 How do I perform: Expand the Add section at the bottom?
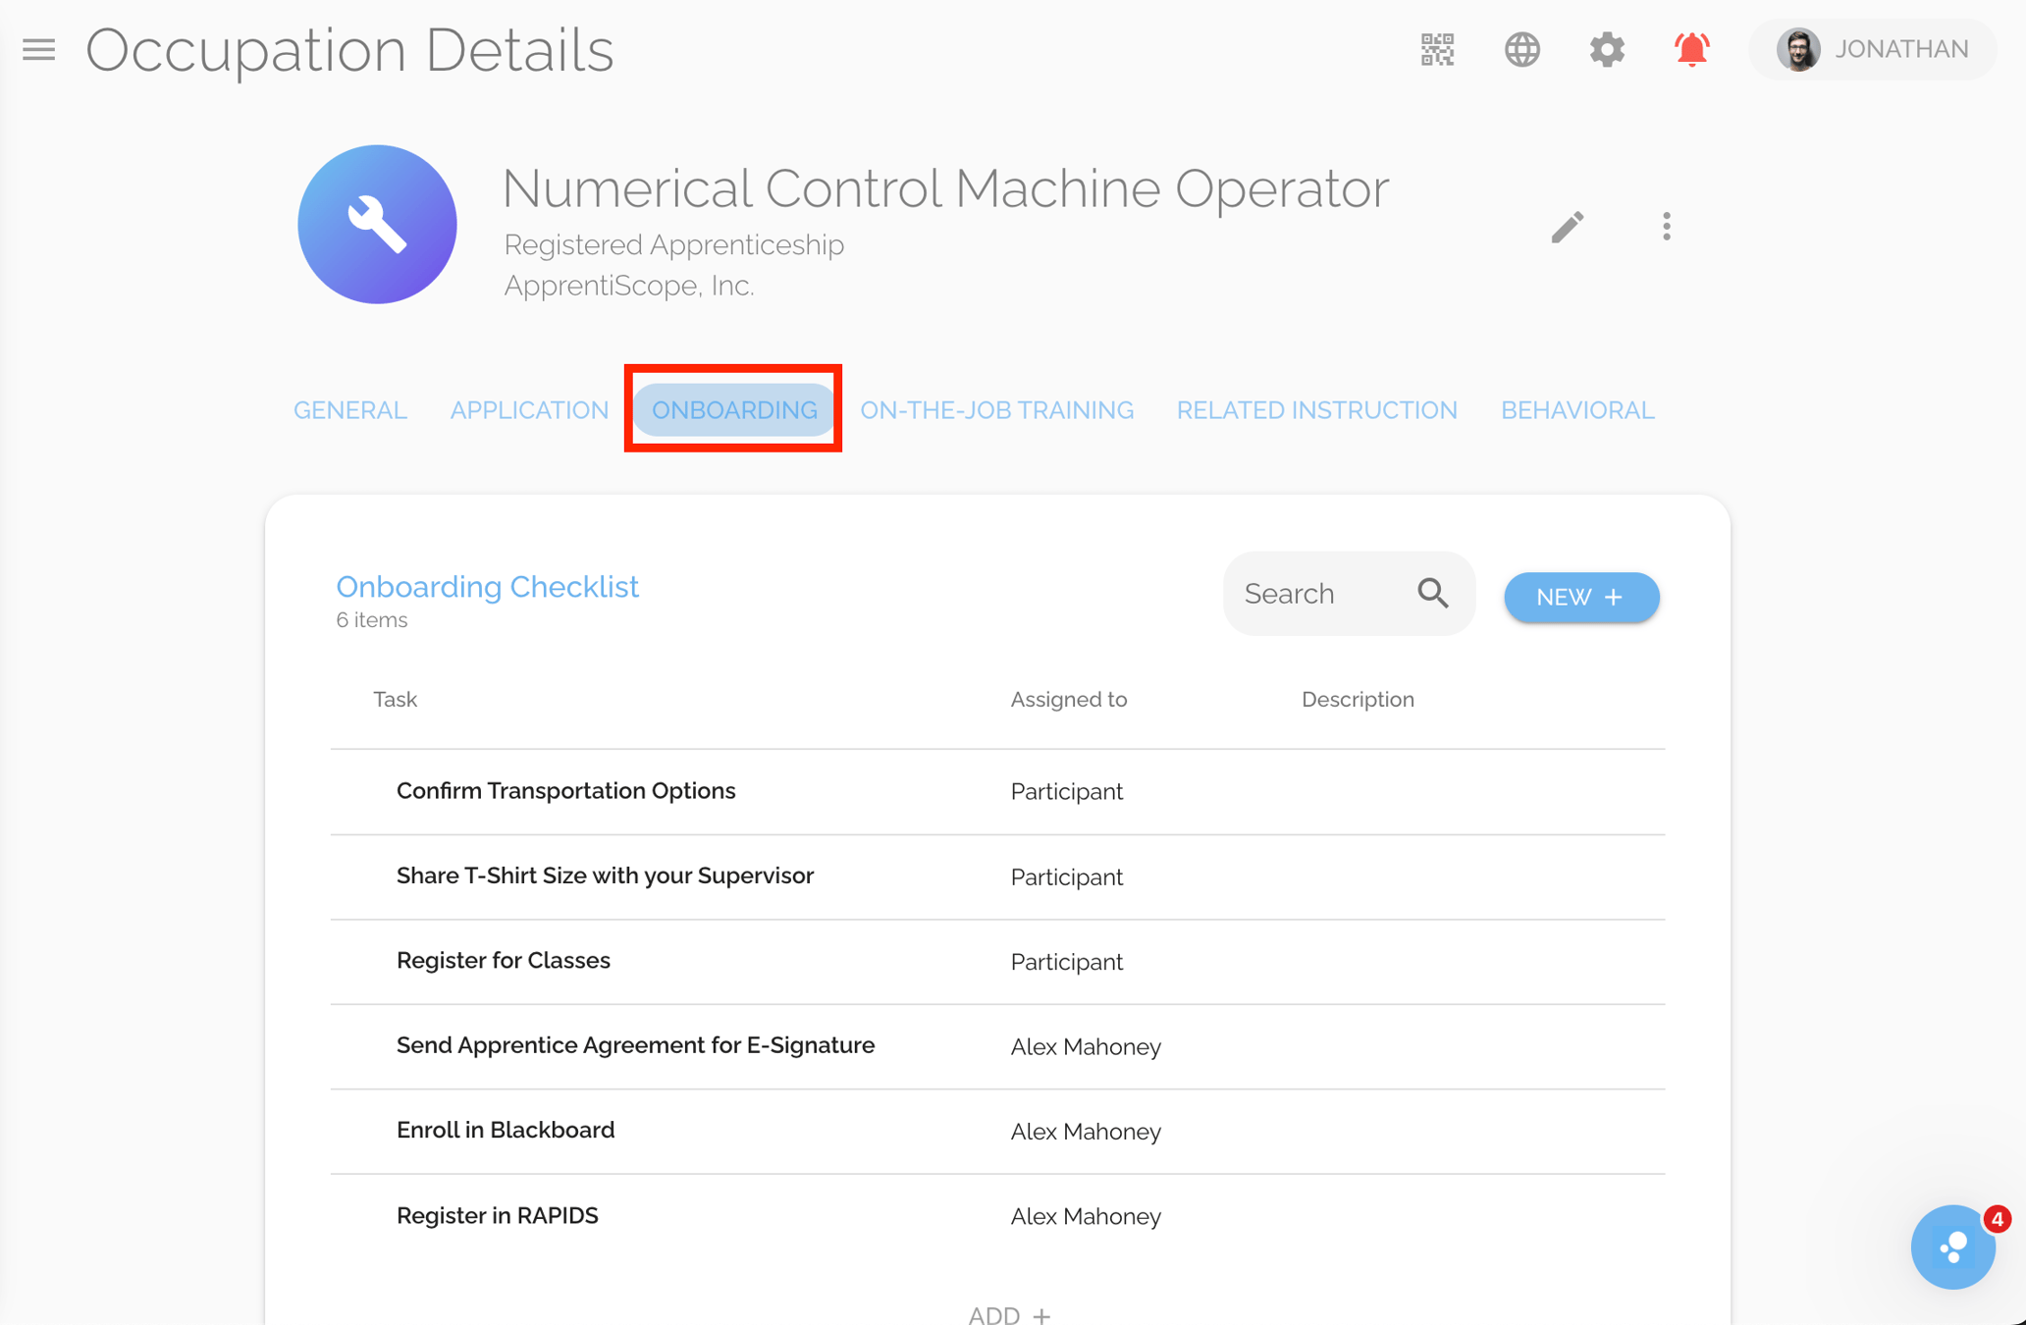[1008, 1313]
